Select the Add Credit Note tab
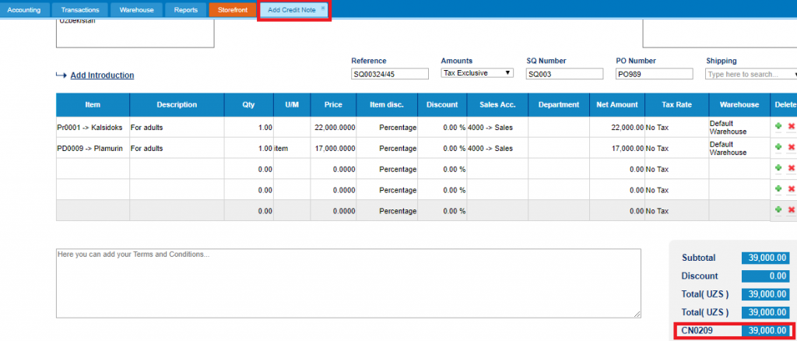 point(292,9)
